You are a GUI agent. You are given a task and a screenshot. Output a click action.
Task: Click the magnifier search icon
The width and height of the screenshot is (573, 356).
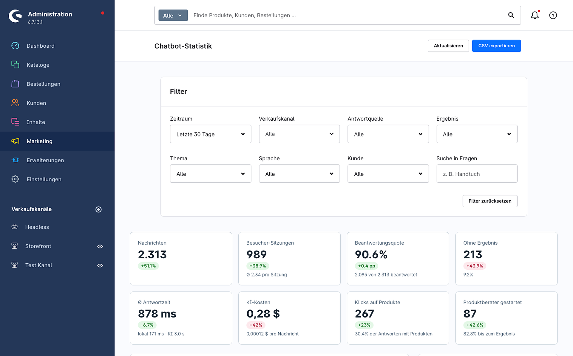[x=511, y=15]
